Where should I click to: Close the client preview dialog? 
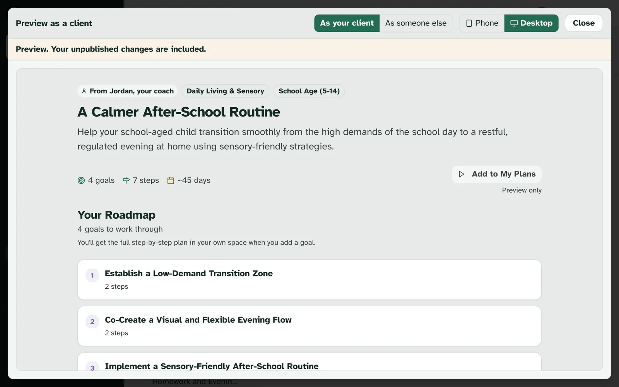pos(583,23)
